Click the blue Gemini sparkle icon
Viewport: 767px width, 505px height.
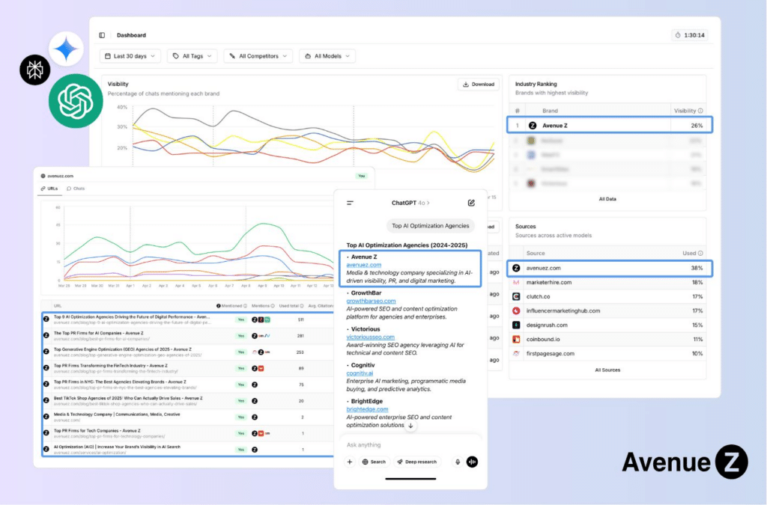(x=67, y=49)
